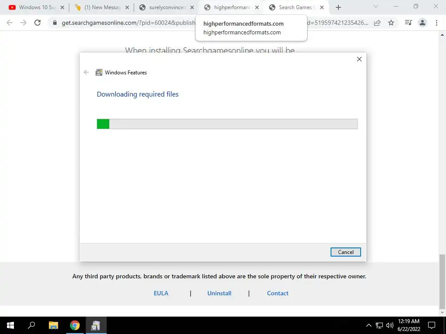Click the scrollbar up arrow

pyautogui.click(x=442, y=35)
